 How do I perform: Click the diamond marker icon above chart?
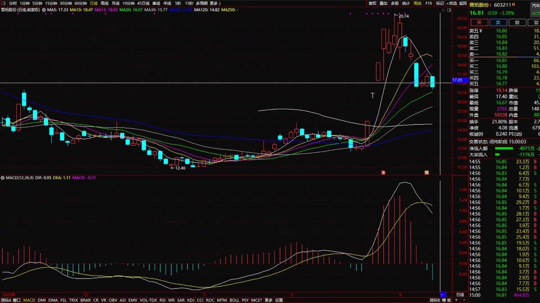pyautogui.click(x=443, y=10)
